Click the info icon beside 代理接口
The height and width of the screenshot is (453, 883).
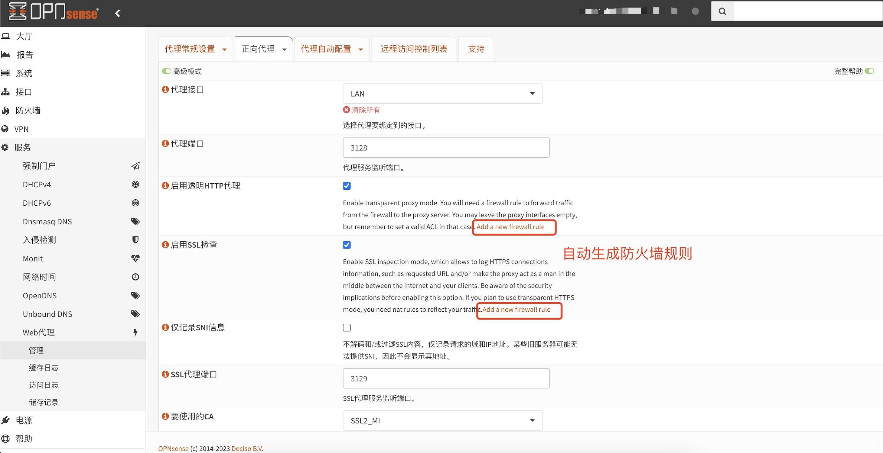pos(165,89)
